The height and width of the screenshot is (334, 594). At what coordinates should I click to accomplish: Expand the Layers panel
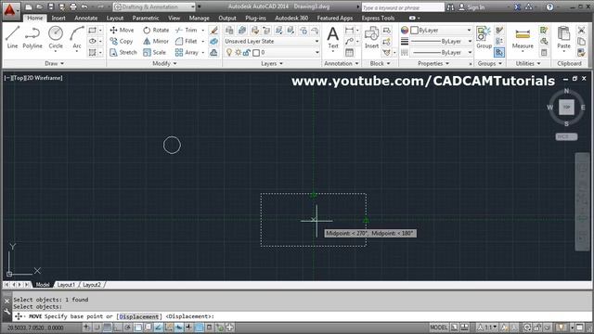pos(272,64)
